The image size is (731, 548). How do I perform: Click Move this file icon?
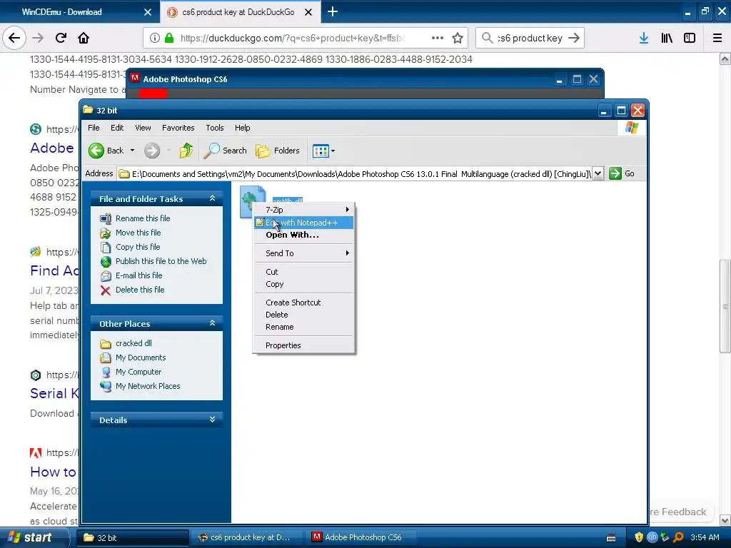click(106, 233)
